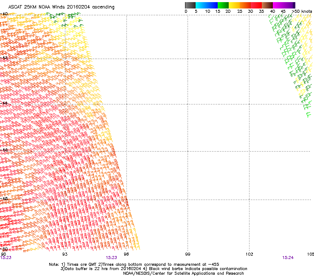The width and height of the screenshot is (314, 276).
Task: Select the red 30-35 knots color bar segment
Action: (x=256, y=5)
